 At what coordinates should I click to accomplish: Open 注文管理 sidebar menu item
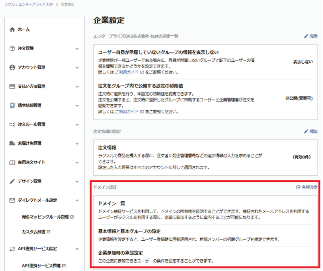point(26,48)
